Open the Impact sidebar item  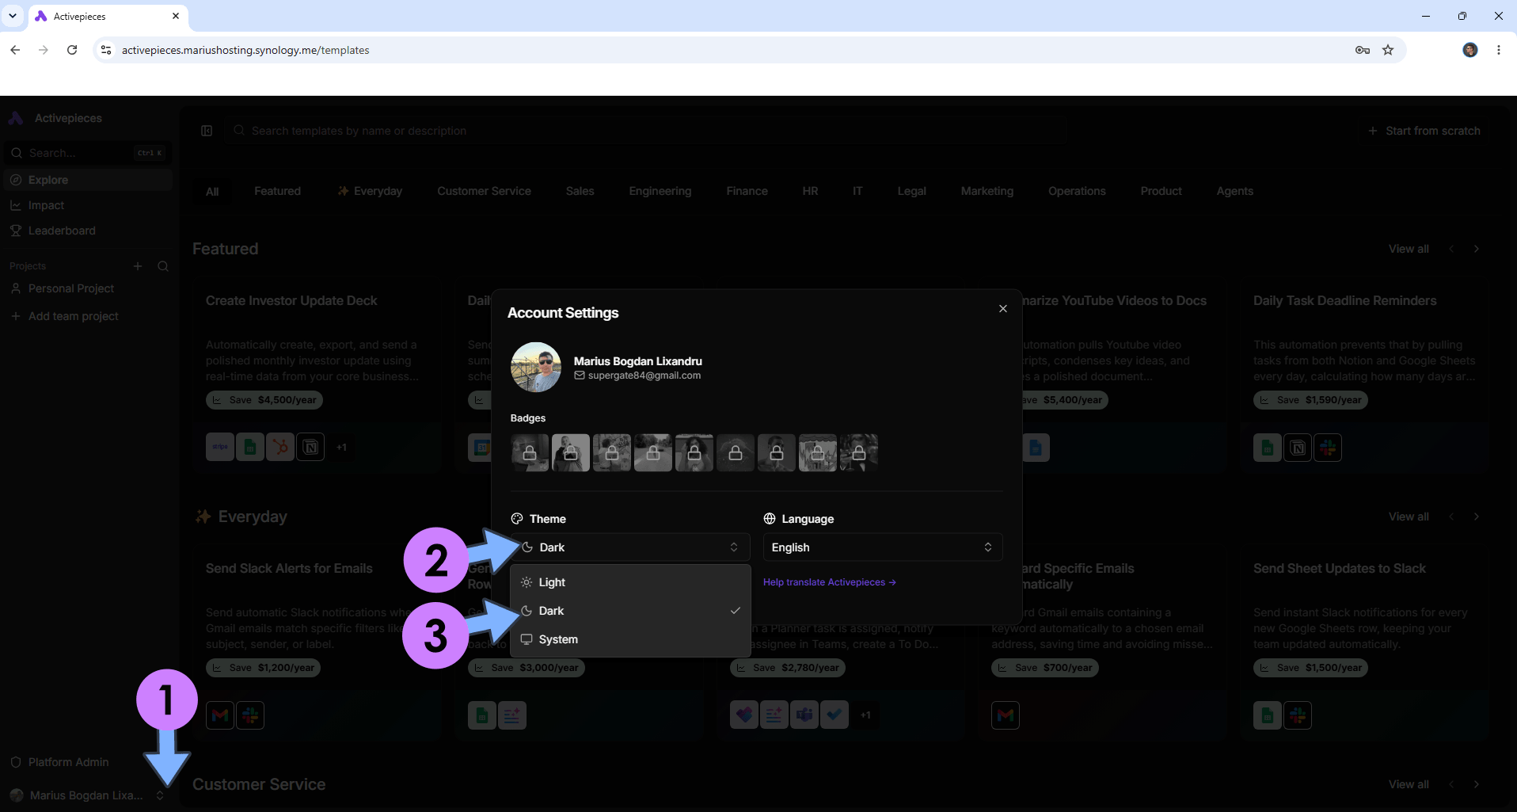coord(88,205)
